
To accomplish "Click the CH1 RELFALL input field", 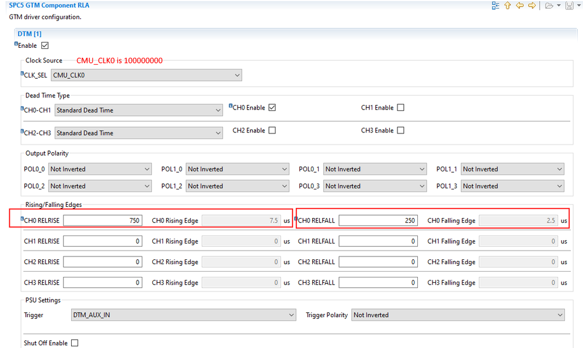I will pyautogui.click(x=378, y=241).
